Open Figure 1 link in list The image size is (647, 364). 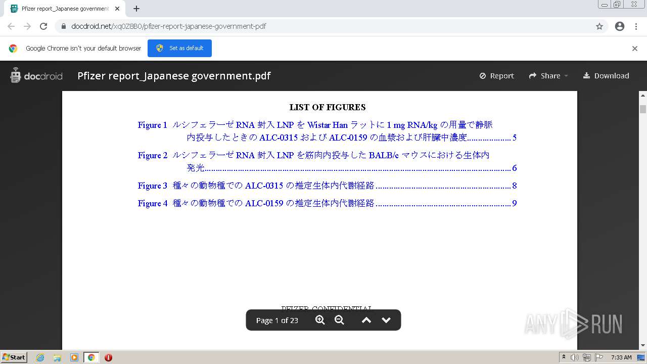(327, 131)
